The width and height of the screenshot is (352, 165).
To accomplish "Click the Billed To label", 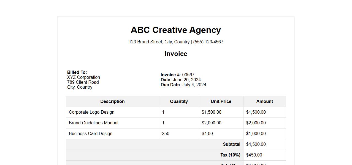I will click(77, 72).
